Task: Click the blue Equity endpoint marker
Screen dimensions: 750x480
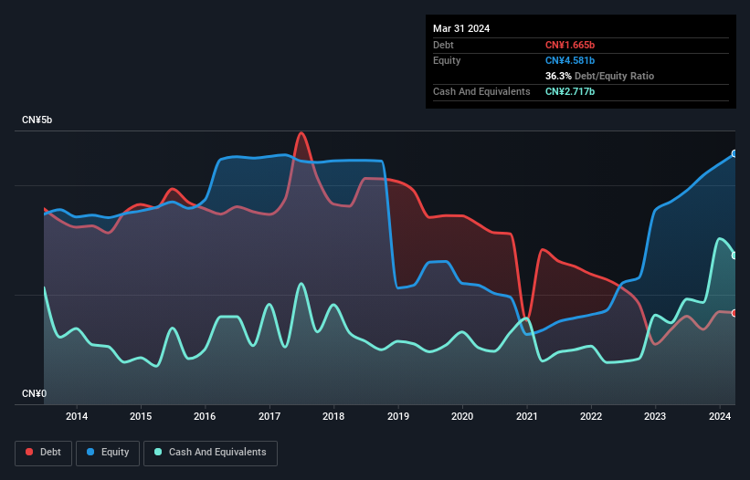Action: 734,154
